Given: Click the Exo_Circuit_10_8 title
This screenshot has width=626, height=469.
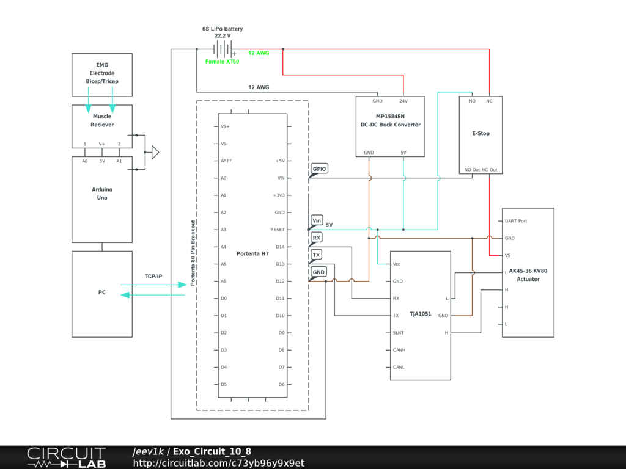Looking at the screenshot, I should click(x=212, y=451).
